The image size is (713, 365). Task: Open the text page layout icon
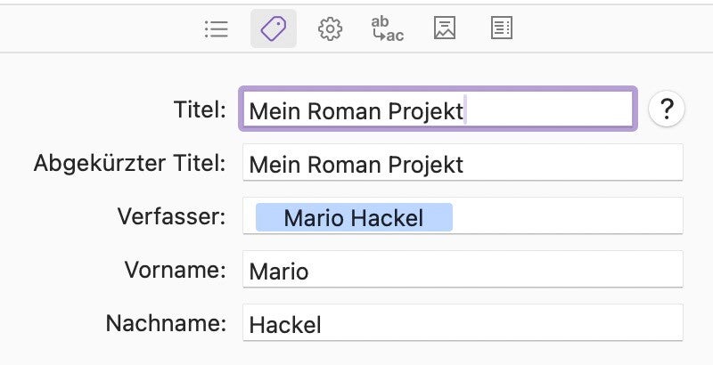point(502,29)
